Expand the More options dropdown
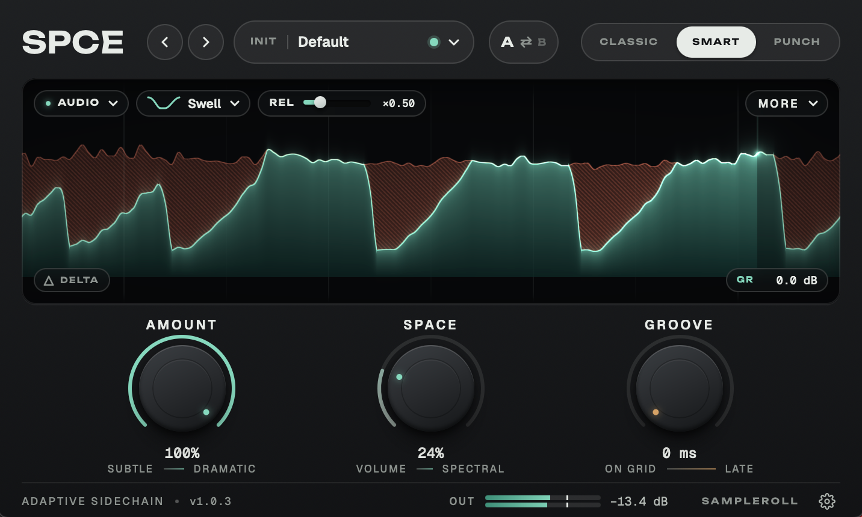862x517 pixels. (x=787, y=103)
